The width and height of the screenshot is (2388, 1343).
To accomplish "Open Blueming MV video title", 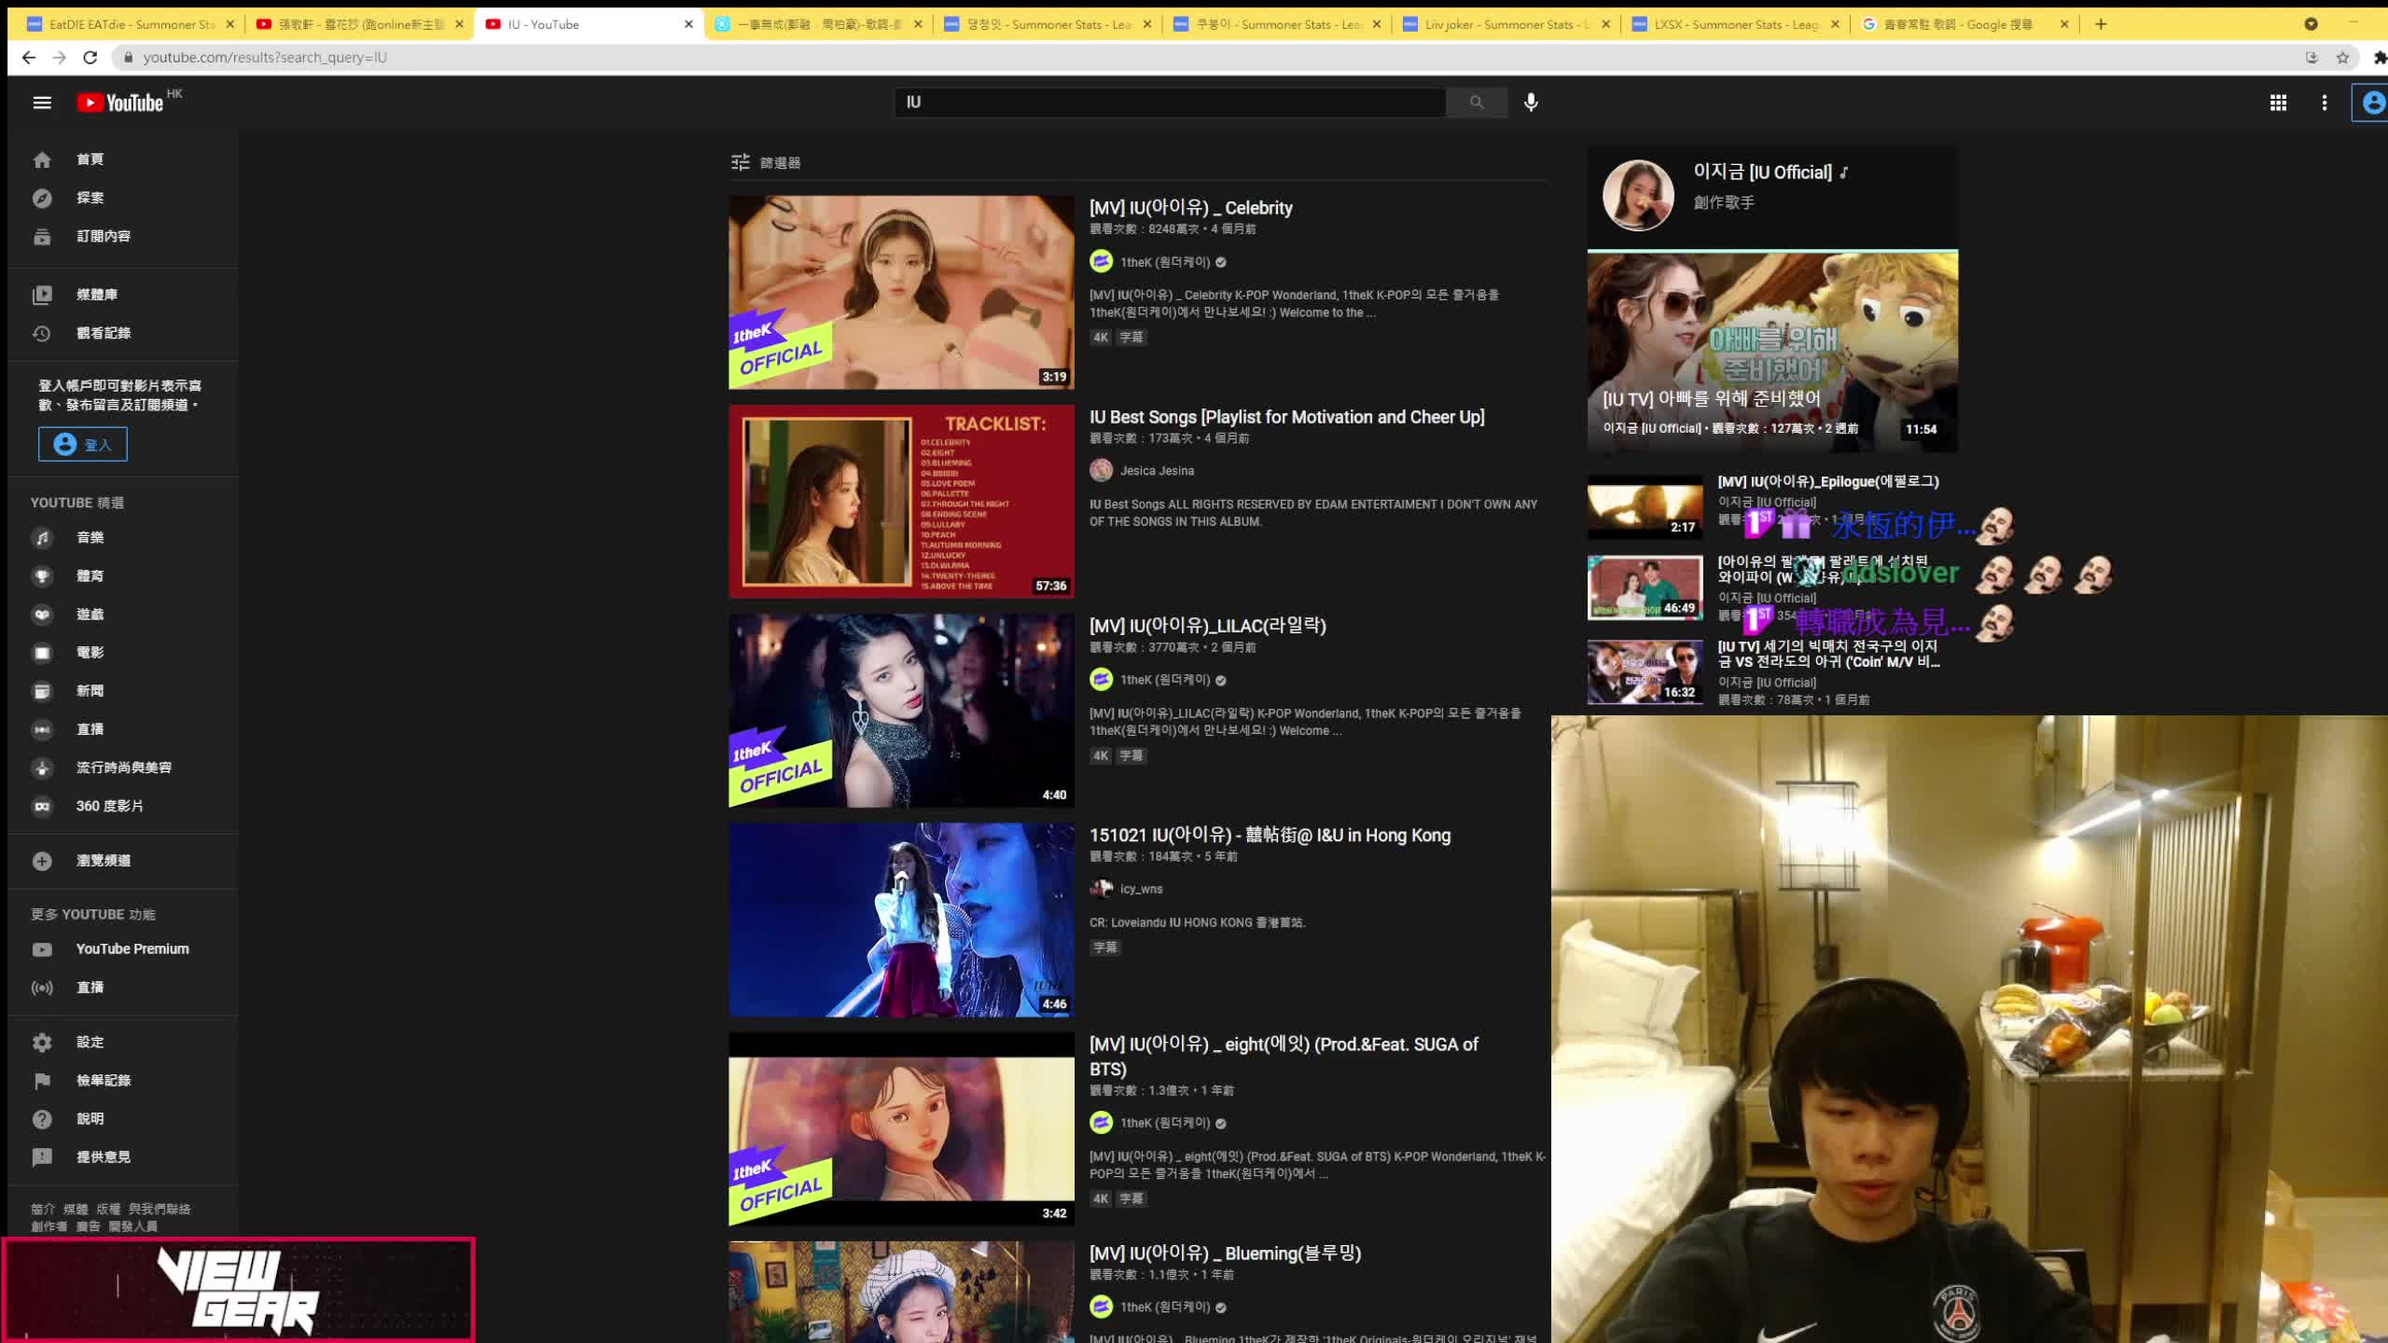I will point(1226,1253).
